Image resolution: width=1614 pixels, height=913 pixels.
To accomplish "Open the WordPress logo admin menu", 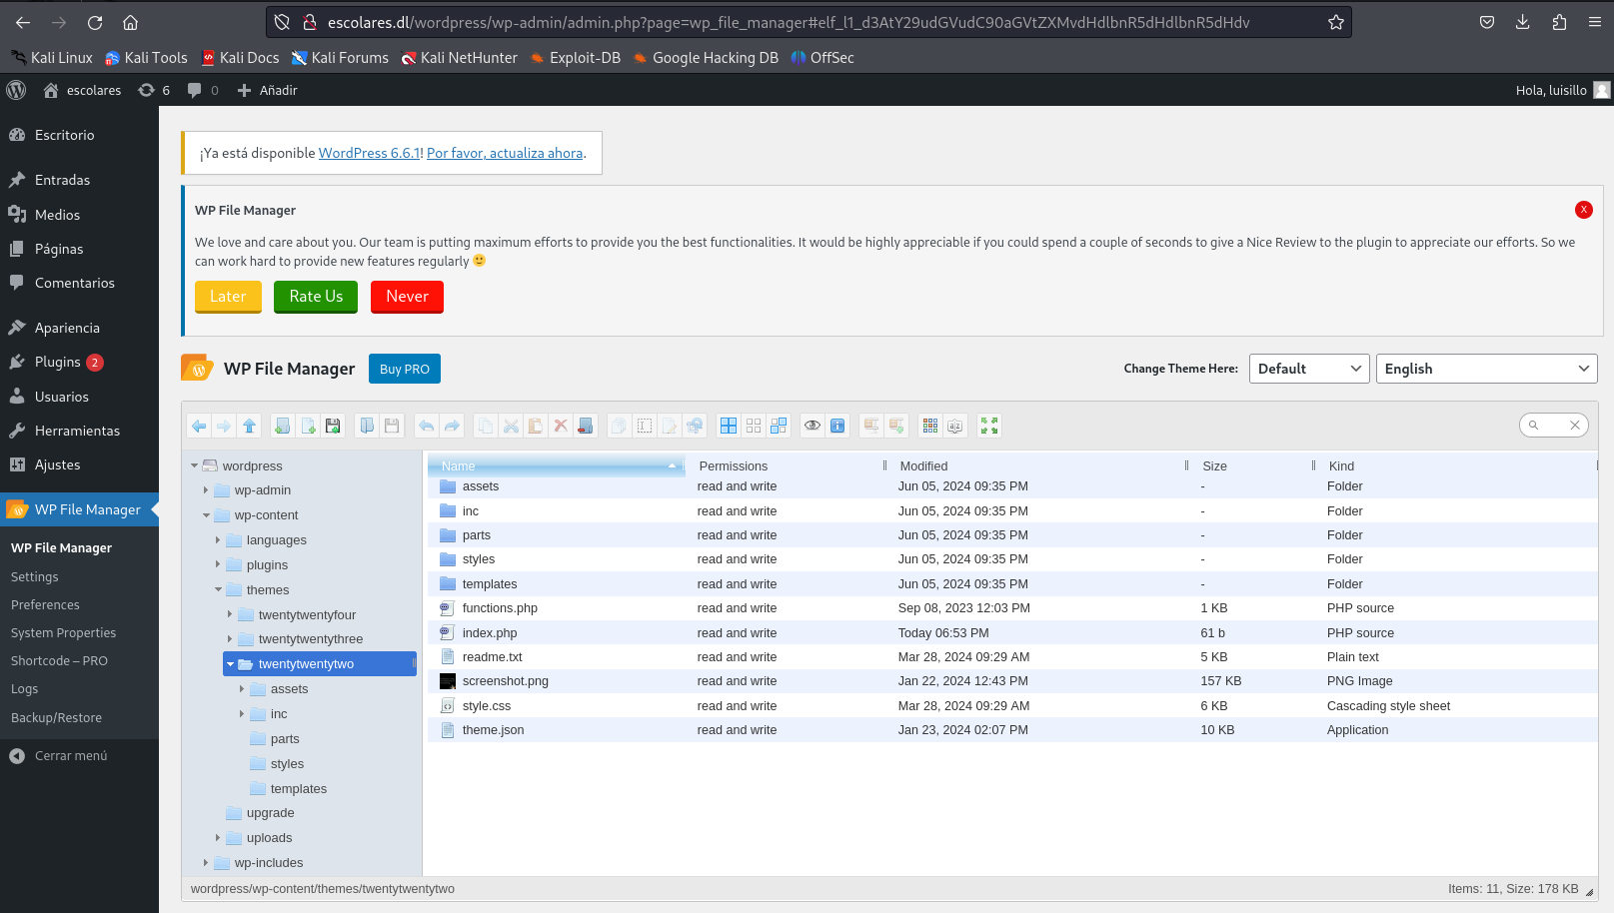I will [16, 90].
